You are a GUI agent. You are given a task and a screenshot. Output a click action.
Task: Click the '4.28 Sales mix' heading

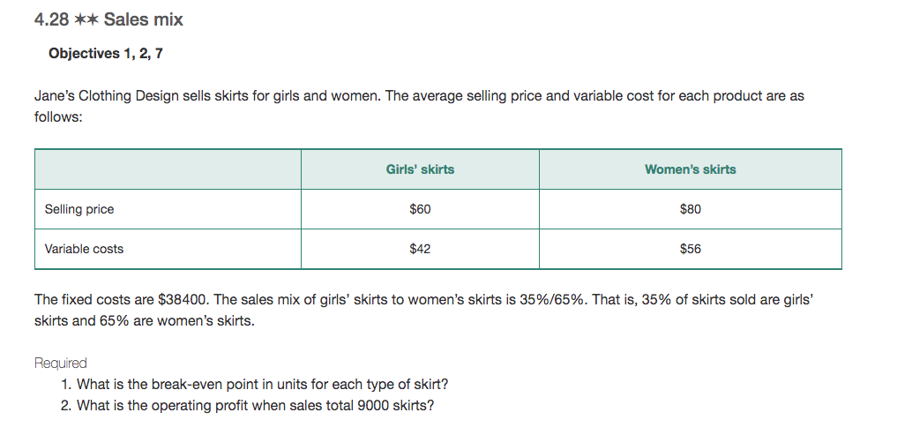108,19
